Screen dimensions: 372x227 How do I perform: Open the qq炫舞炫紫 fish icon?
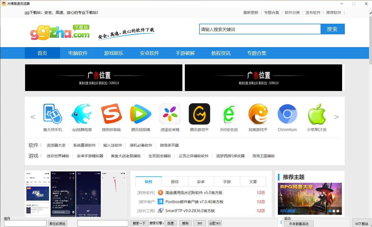point(82,114)
